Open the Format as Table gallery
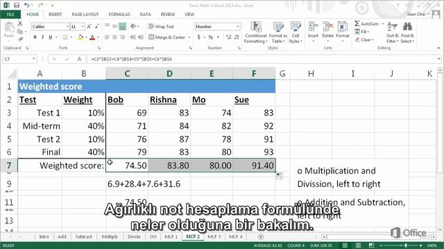444x249 pixels. tap(277, 33)
